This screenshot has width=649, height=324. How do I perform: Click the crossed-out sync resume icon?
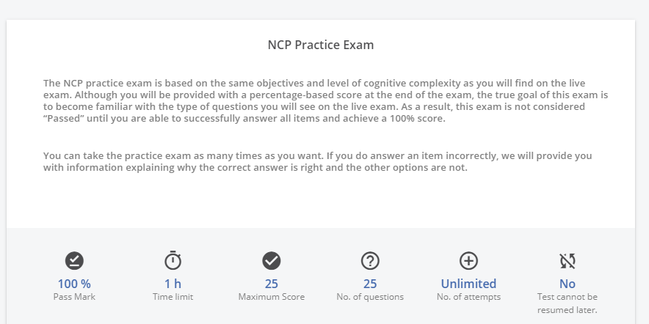point(567,261)
